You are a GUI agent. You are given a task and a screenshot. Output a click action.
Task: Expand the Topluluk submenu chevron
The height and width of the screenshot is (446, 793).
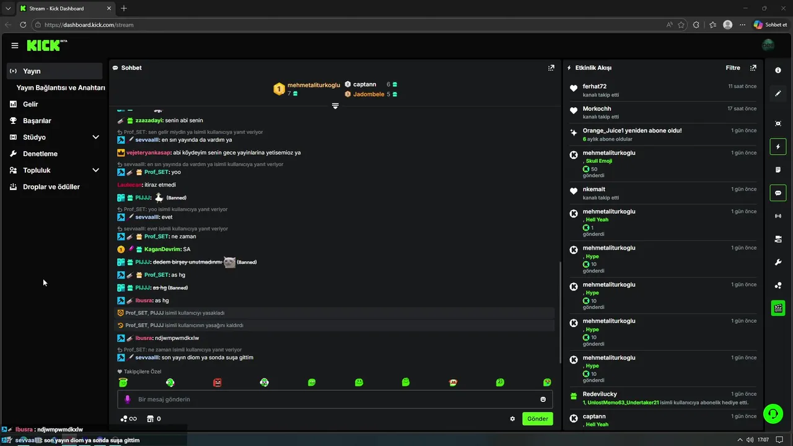point(95,170)
